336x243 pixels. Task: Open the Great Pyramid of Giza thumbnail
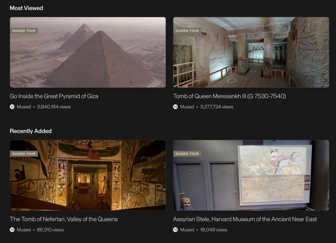click(88, 52)
